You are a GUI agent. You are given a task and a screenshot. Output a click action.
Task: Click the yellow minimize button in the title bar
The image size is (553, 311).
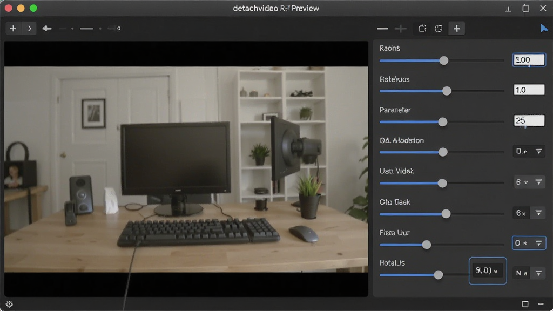tap(21, 8)
